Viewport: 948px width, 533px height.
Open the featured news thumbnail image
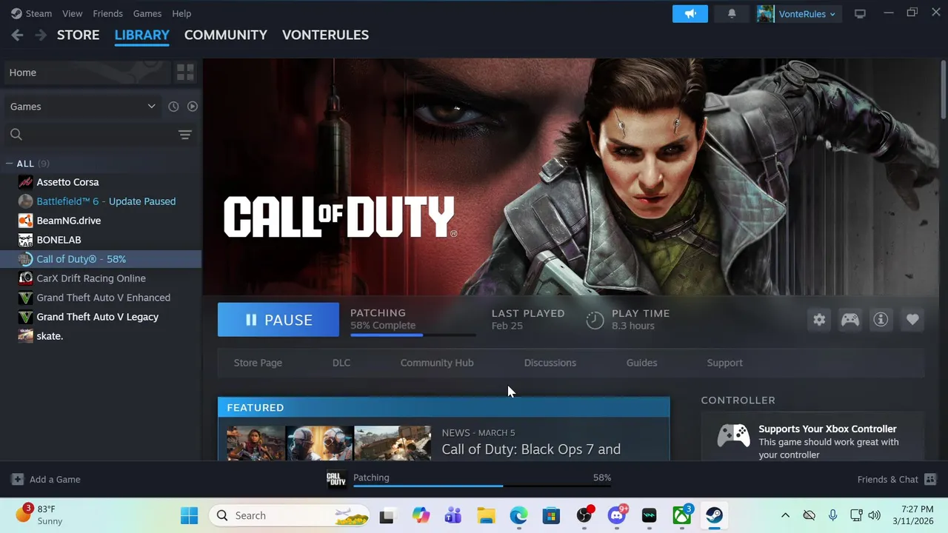pyautogui.click(x=329, y=443)
